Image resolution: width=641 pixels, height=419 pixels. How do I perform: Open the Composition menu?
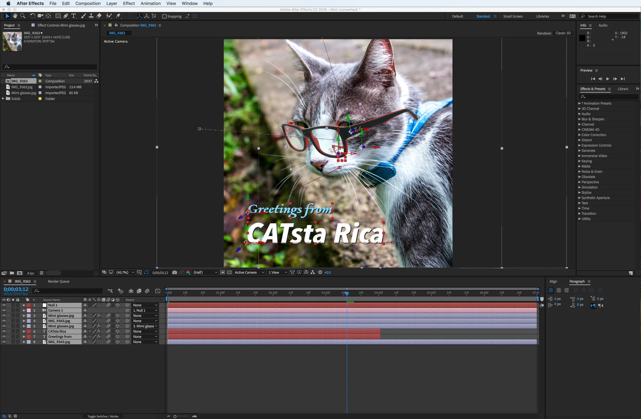(x=88, y=4)
